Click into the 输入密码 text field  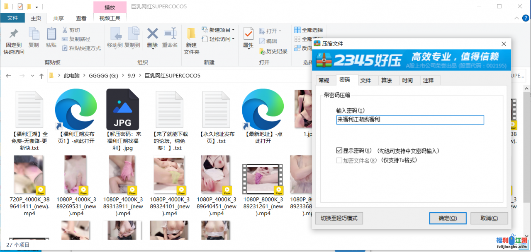(x=410, y=120)
